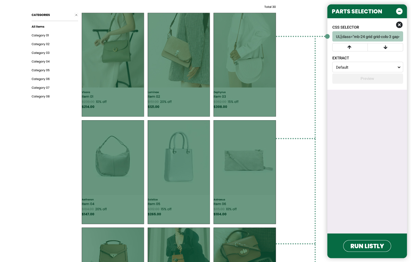Open the Item 01 Vixora handbag image
Screen dimensions: 411x262
(x=113, y=50)
